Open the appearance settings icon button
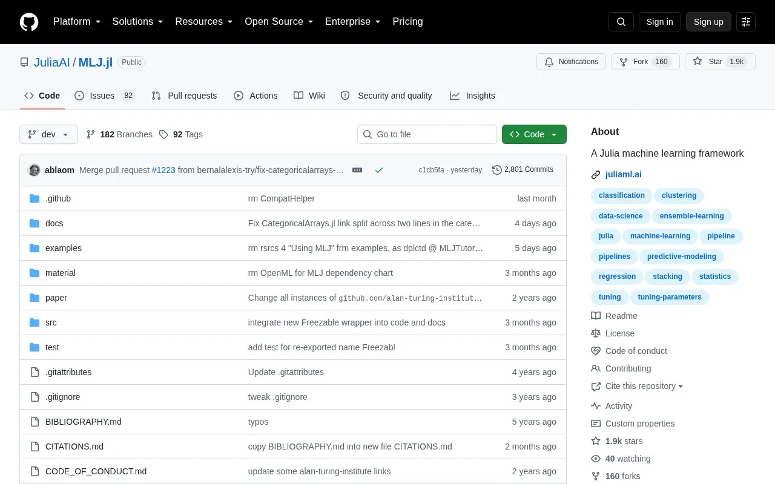The image size is (775, 484). (746, 22)
